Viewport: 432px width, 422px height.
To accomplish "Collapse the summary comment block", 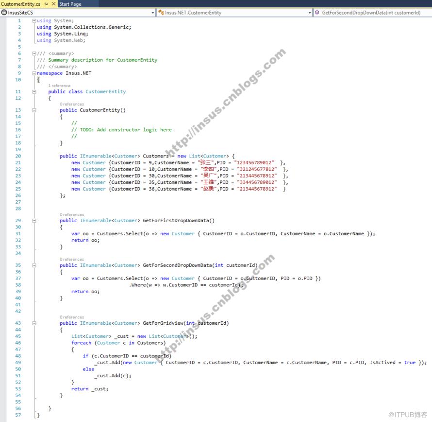I will [x=34, y=53].
